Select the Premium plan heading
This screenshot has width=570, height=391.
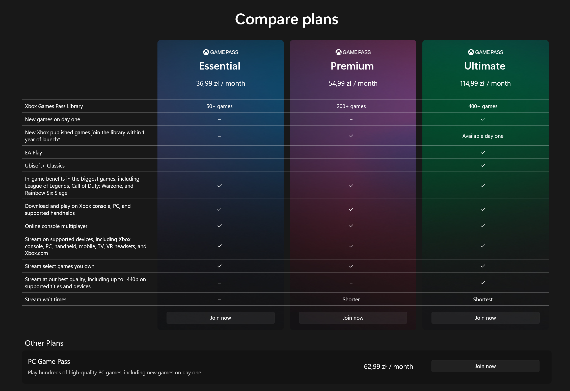tap(352, 66)
